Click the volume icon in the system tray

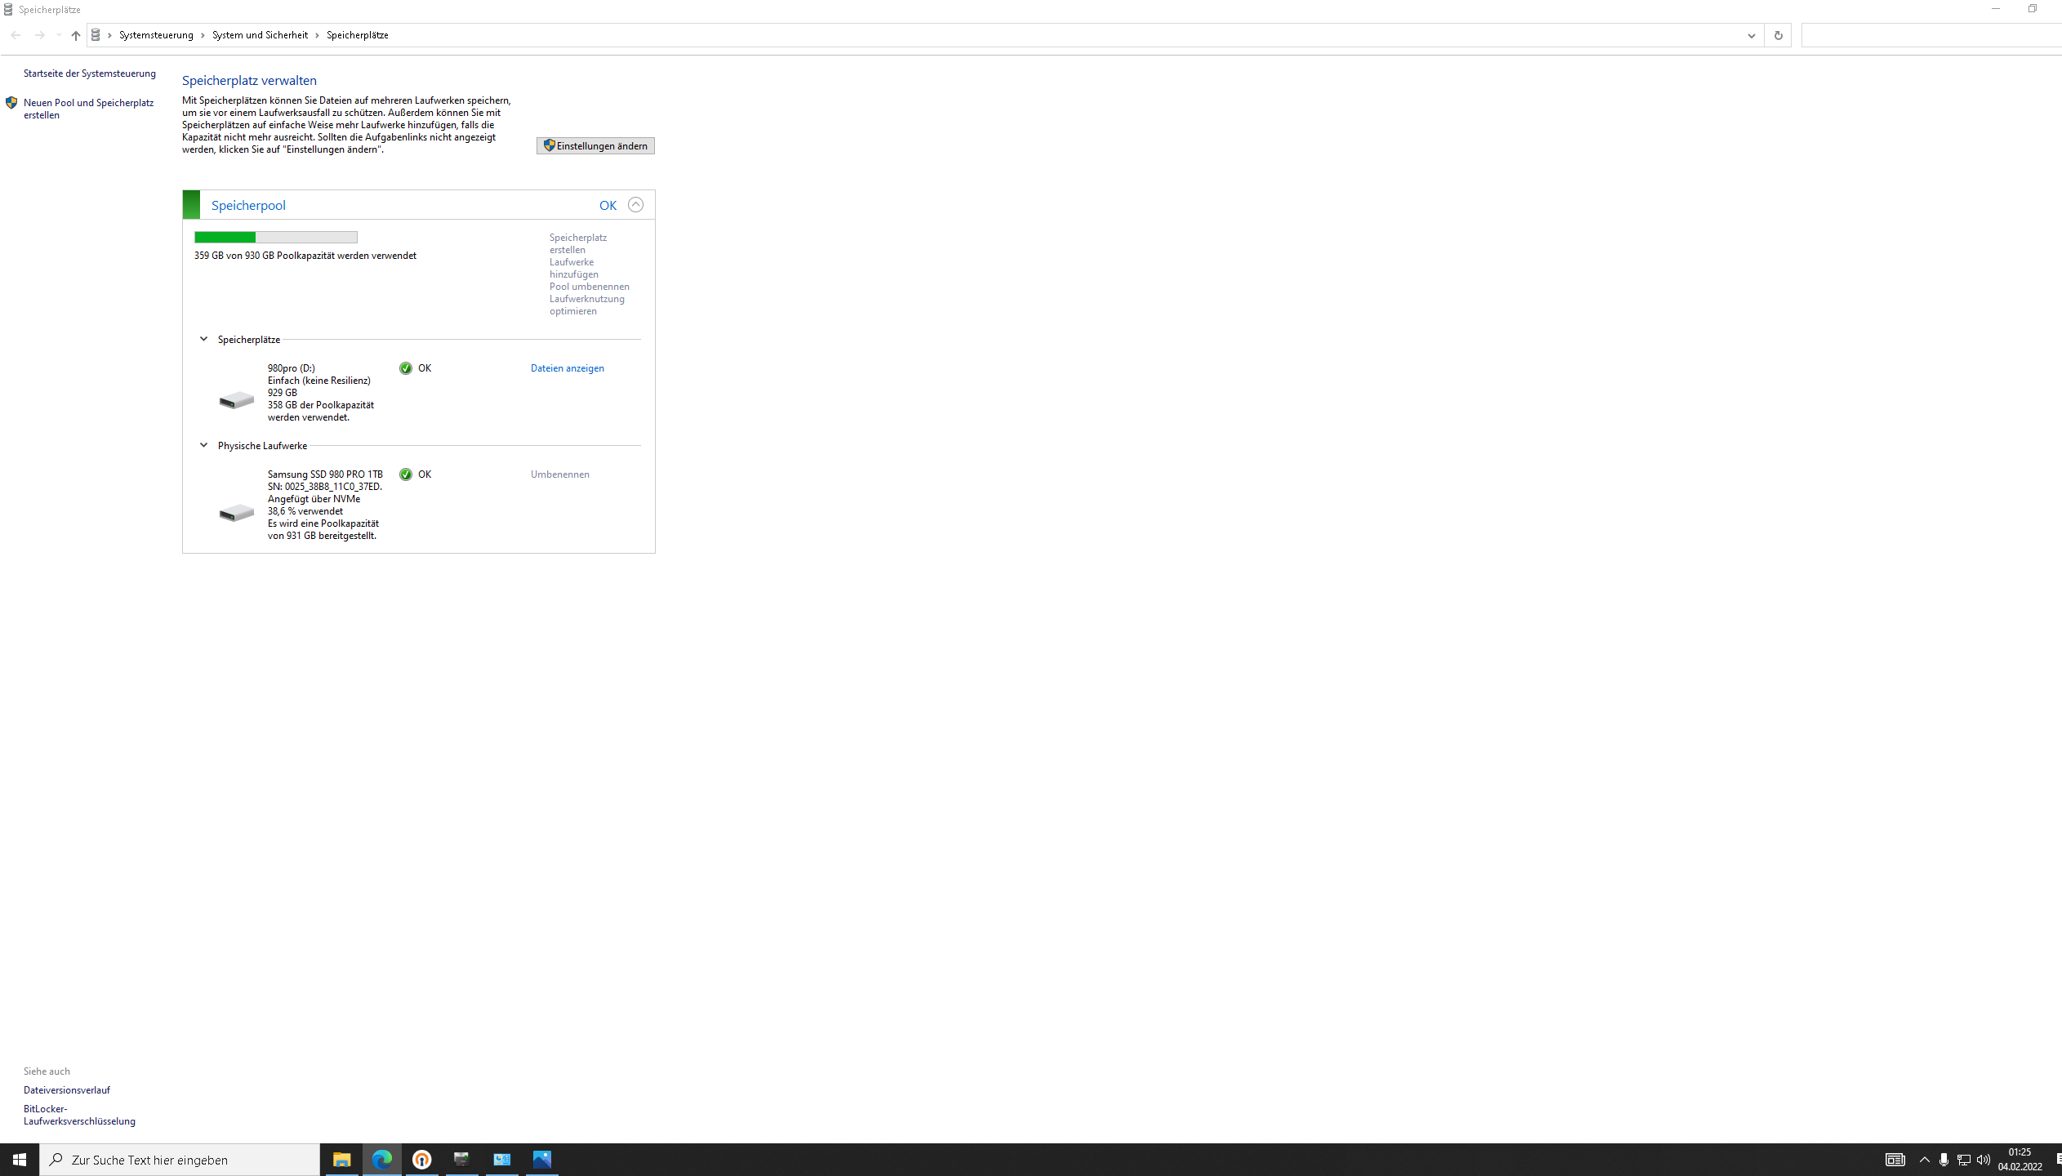pyautogui.click(x=1984, y=1160)
